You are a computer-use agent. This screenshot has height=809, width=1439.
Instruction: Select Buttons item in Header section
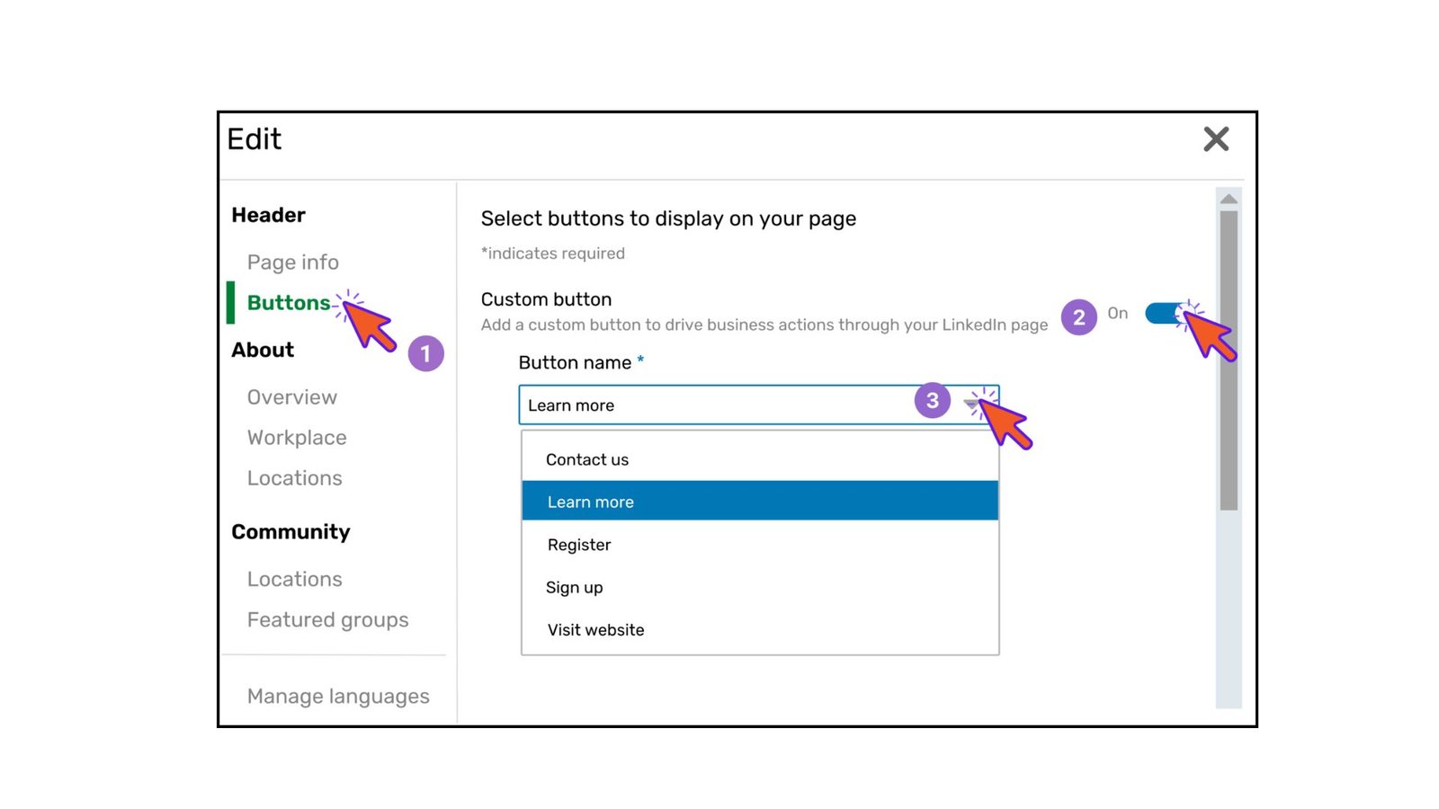[288, 303]
